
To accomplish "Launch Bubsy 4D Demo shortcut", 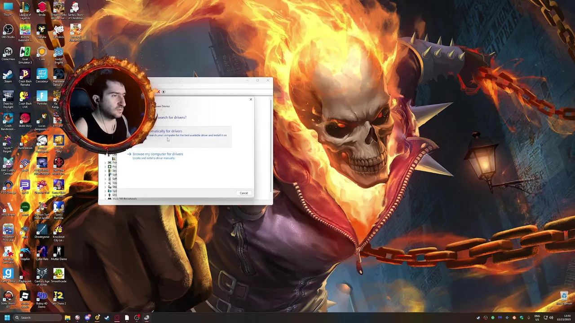I will (x=42, y=300).
